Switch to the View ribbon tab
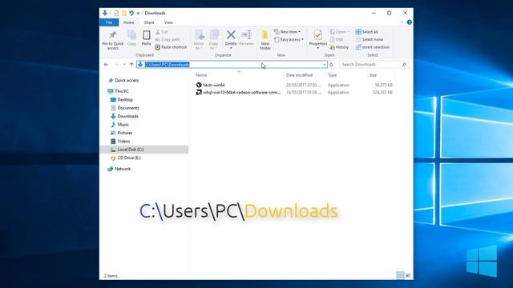The width and height of the screenshot is (513, 288). coord(168,22)
